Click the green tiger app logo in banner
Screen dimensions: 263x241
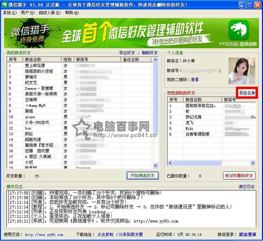[239, 30]
